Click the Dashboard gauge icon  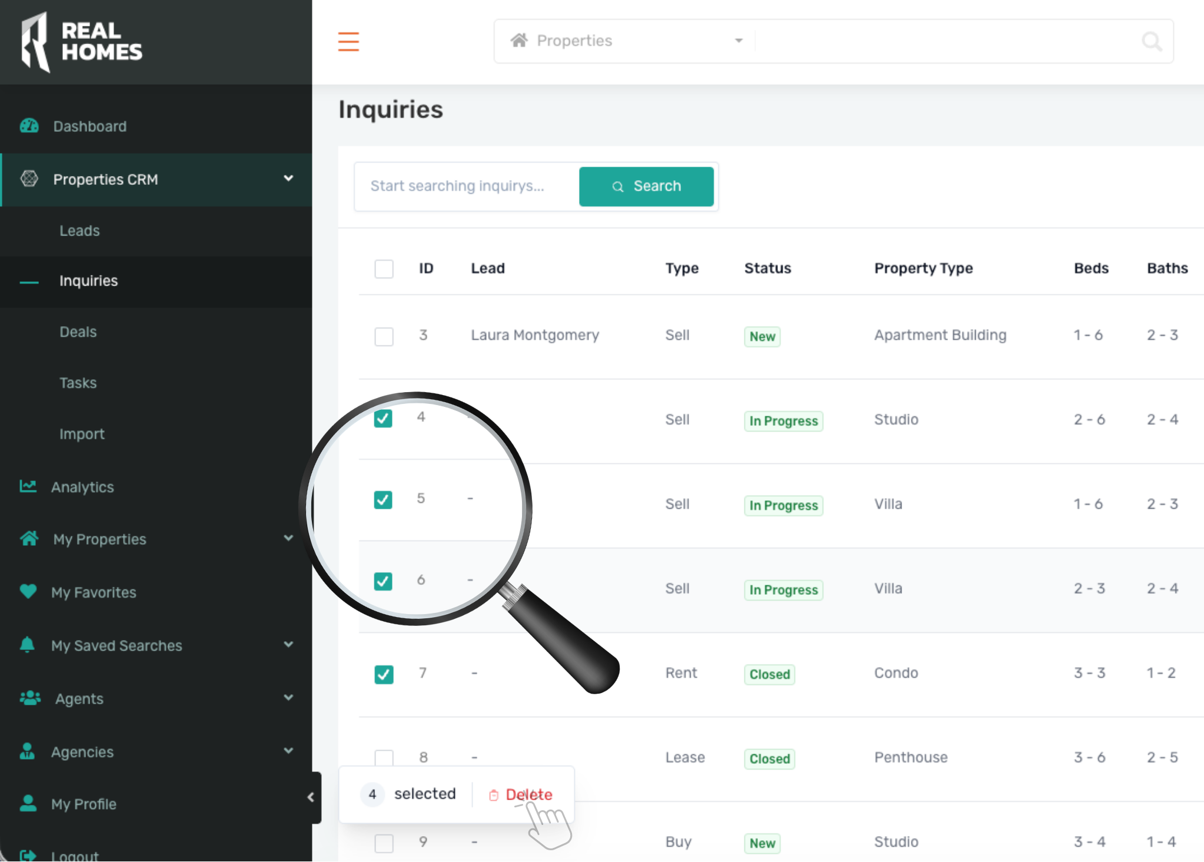29,126
